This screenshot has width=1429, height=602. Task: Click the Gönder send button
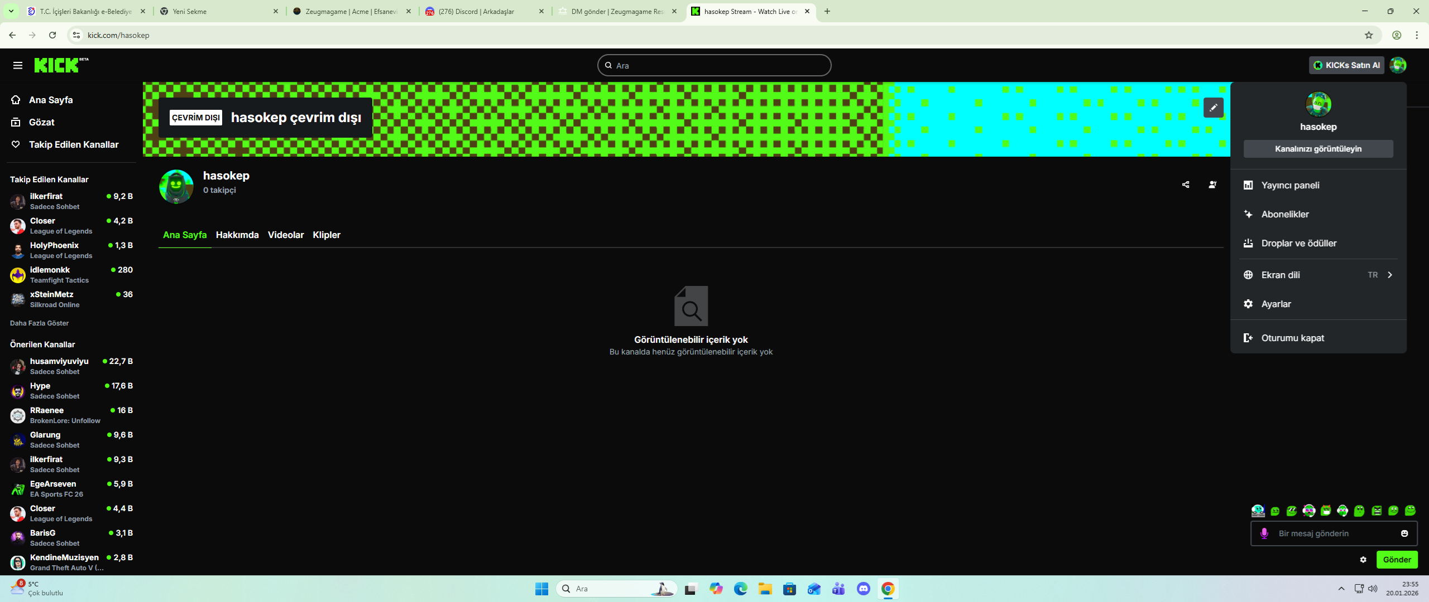1397,560
